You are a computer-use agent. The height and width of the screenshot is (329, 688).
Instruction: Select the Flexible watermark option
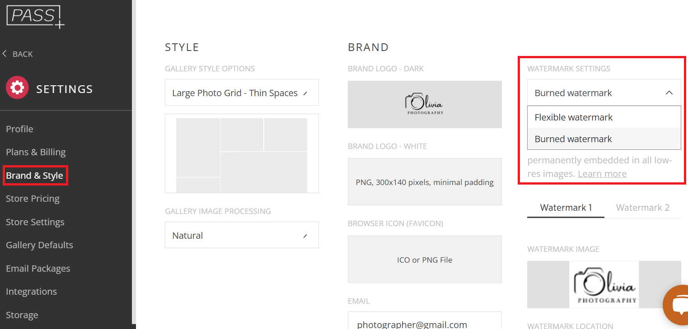(x=604, y=117)
